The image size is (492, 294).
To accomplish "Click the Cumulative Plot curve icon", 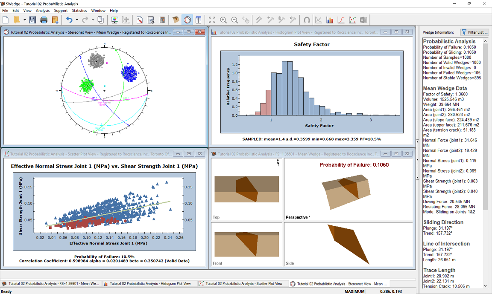I will [342, 20].
